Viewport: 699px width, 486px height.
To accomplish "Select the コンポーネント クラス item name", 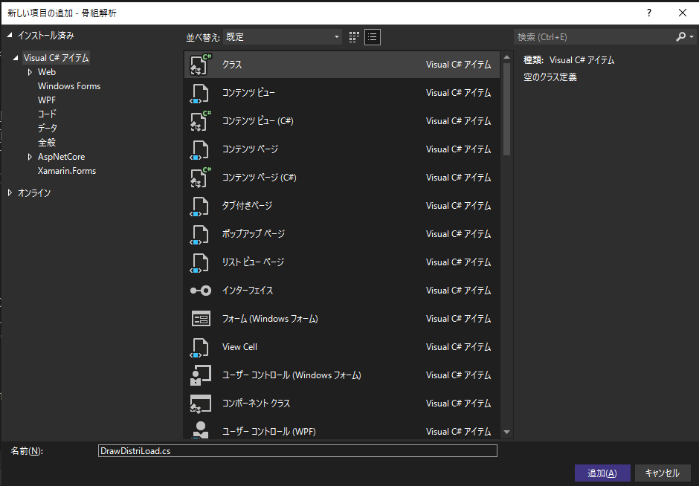I will 256,404.
